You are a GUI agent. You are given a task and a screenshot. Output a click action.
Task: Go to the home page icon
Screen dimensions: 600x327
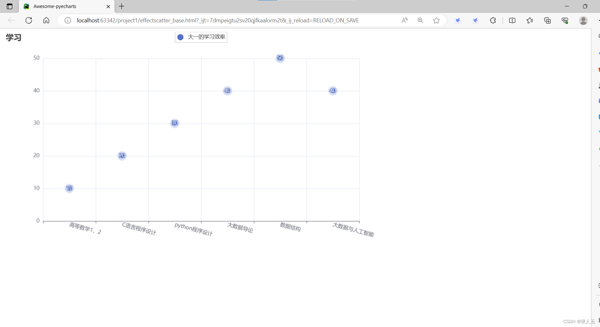46,20
